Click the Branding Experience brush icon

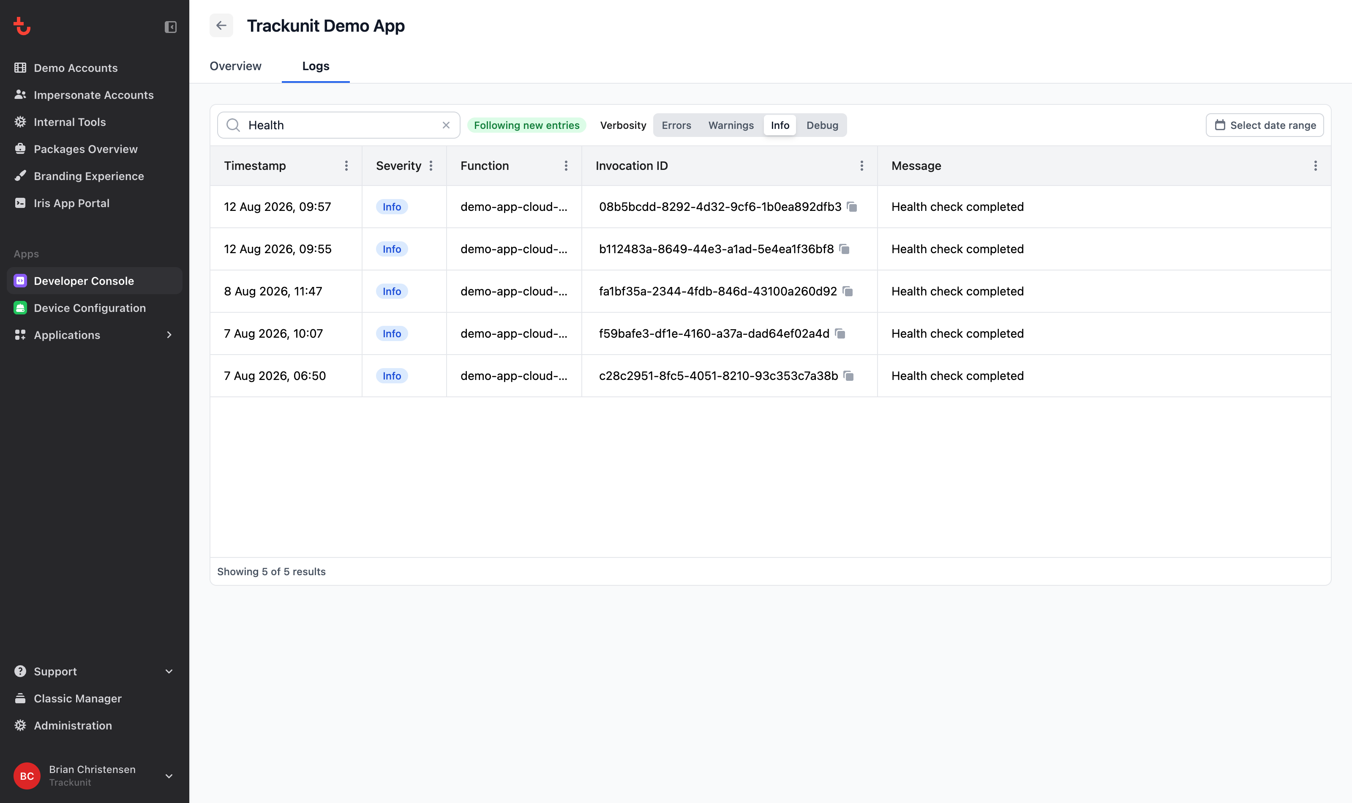coord(20,176)
